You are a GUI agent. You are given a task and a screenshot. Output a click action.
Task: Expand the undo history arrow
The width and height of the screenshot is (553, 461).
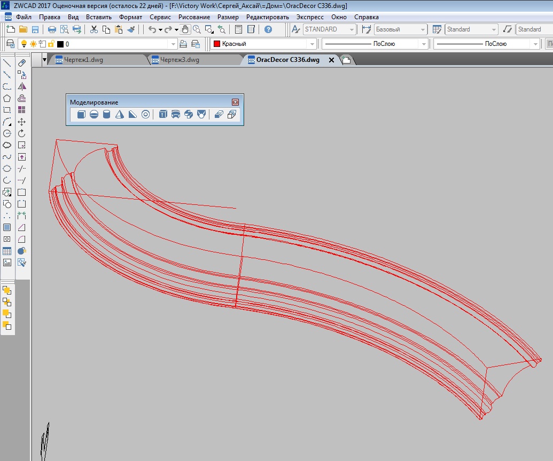pyautogui.click(x=160, y=30)
